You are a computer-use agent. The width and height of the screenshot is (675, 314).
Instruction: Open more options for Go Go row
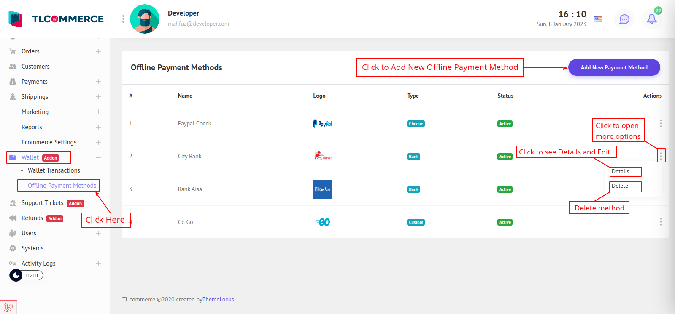(661, 222)
